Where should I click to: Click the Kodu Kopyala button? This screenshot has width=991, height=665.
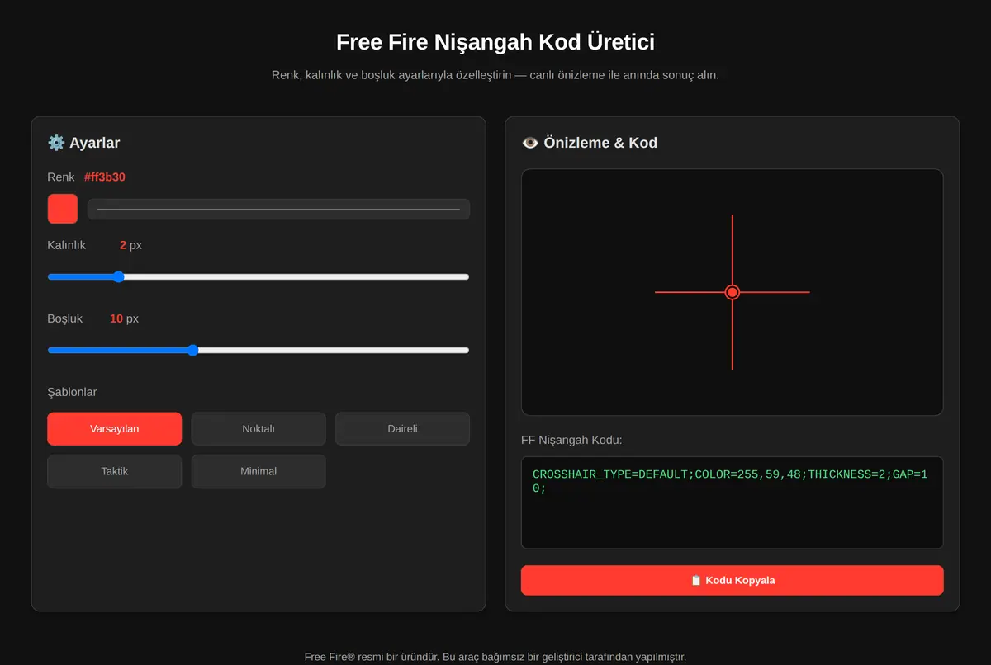click(732, 580)
